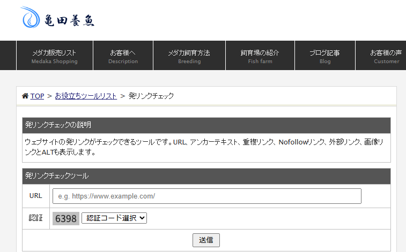The image size is (406, 252).
Task: Expand the 認証コード選択 dropdown
Action: [114, 218]
